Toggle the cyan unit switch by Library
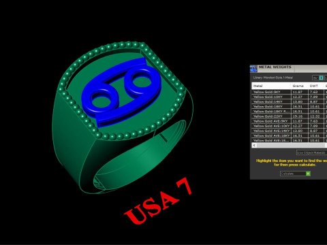Image resolution: width=327 pixels, height=245 pixels. click(321, 78)
